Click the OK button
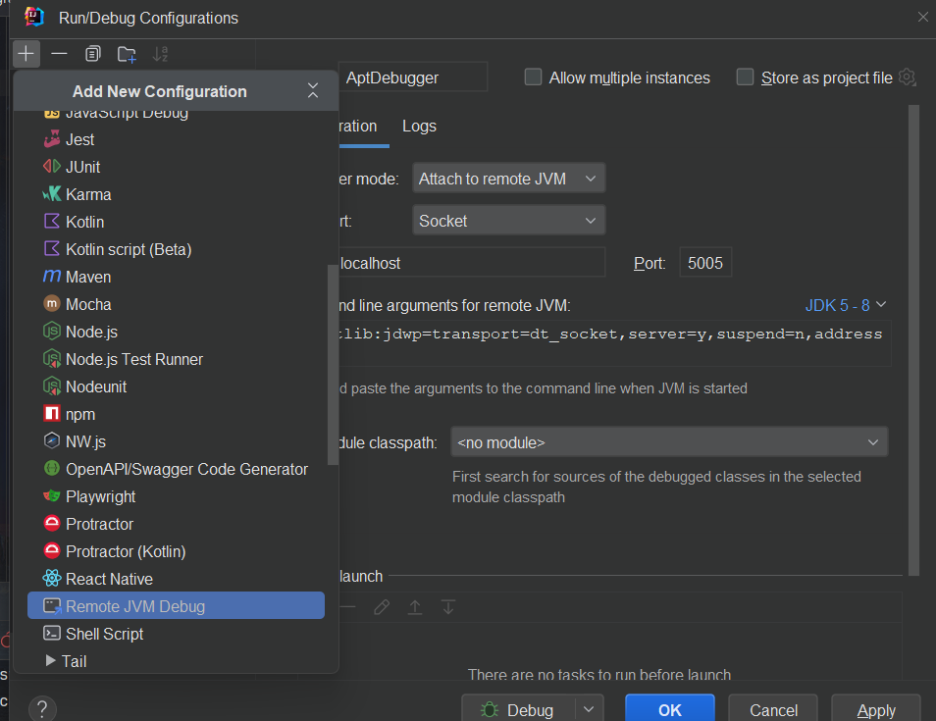 click(x=670, y=709)
